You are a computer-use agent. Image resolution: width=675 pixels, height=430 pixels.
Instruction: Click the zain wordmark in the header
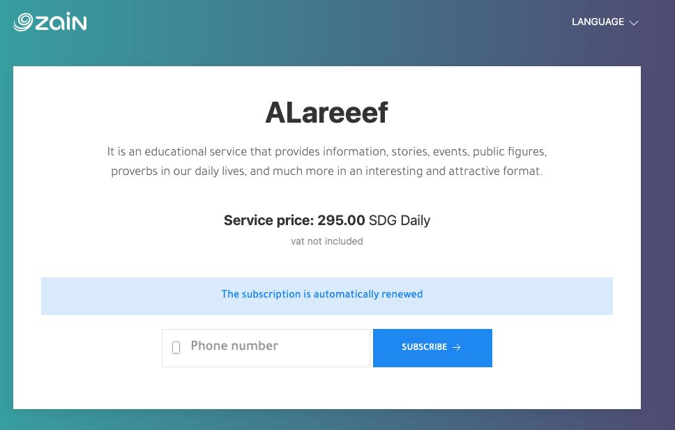tap(61, 22)
